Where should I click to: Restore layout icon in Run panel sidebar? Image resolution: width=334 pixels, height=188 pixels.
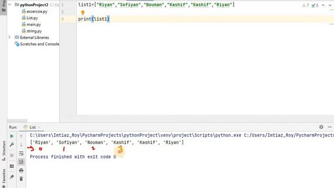(x=12, y=166)
